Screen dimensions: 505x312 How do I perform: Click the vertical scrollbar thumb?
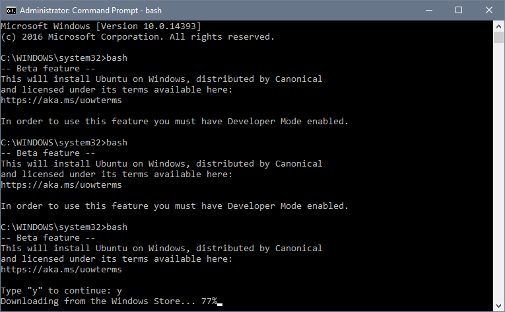pos(498,38)
